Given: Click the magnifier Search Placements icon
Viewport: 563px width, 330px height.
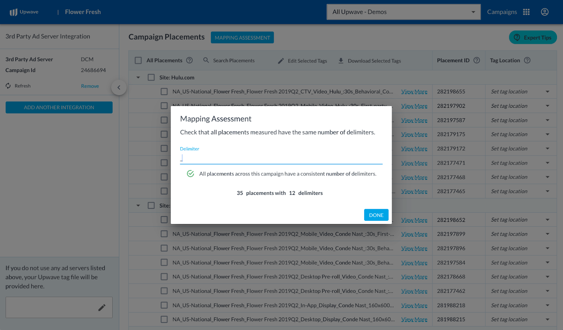Looking at the screenshot, I should (206, 60).
